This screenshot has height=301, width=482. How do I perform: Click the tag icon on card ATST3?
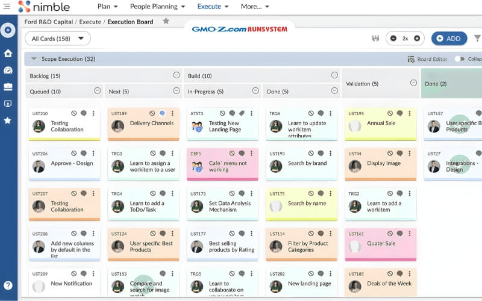(x=242, y=113)
